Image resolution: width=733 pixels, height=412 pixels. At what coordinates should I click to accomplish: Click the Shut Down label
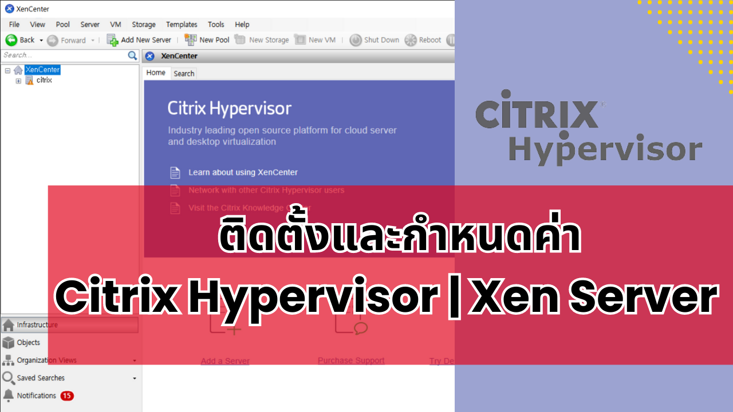(381, 40)
